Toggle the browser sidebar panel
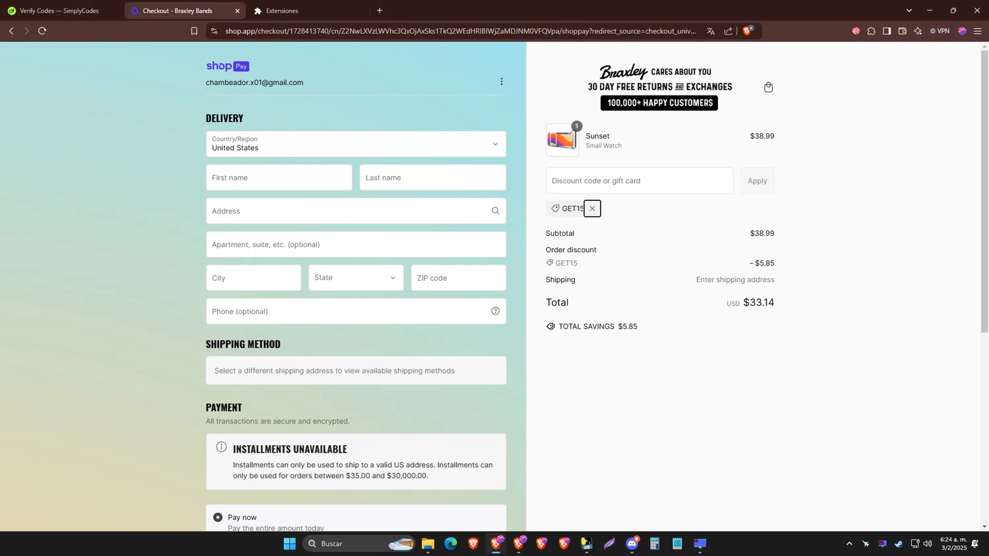The width and height of the screenshot is (989, 556). 887,31
